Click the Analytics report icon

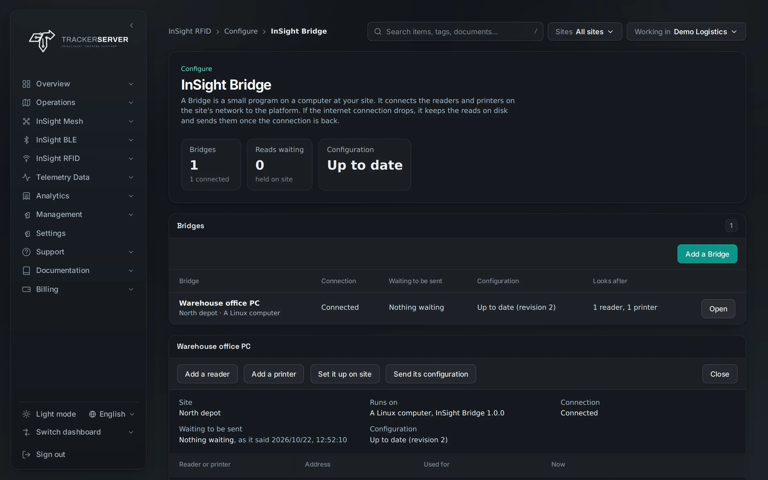click(x=26, y=196)
